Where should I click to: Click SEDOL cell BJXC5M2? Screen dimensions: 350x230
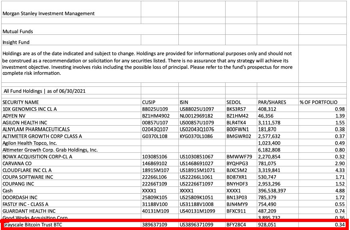(x=241, y=170)
